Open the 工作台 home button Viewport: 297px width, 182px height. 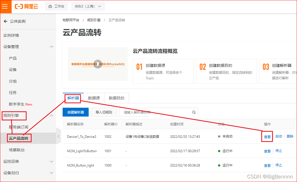click(x=56, y=6)
